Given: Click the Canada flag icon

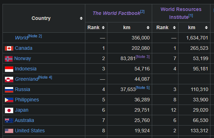Looking at the screenshot, I should [9, 48].
